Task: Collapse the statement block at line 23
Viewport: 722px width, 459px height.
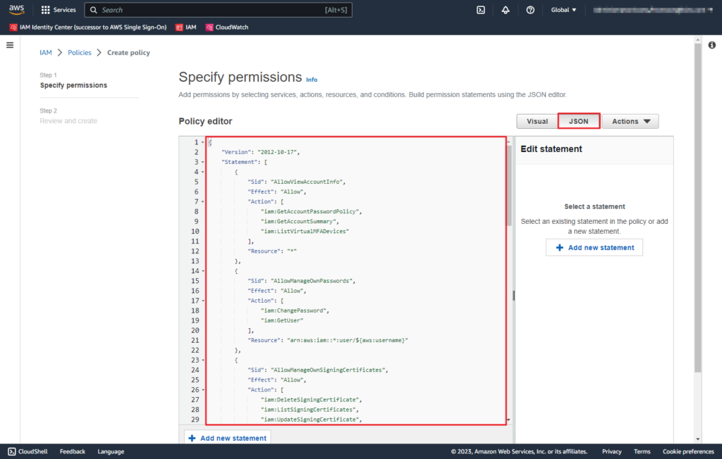Action: click(x=202, y=360)
